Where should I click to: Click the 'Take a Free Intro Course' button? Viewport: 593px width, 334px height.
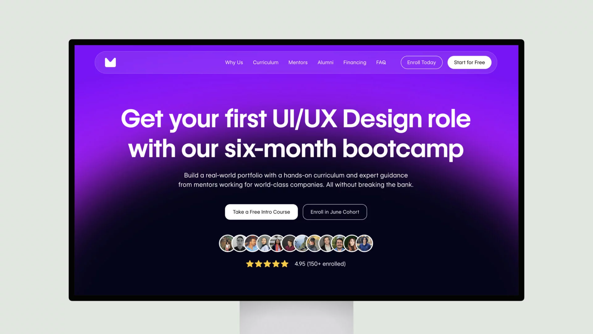pyautogui.click(x=261, y=212)
